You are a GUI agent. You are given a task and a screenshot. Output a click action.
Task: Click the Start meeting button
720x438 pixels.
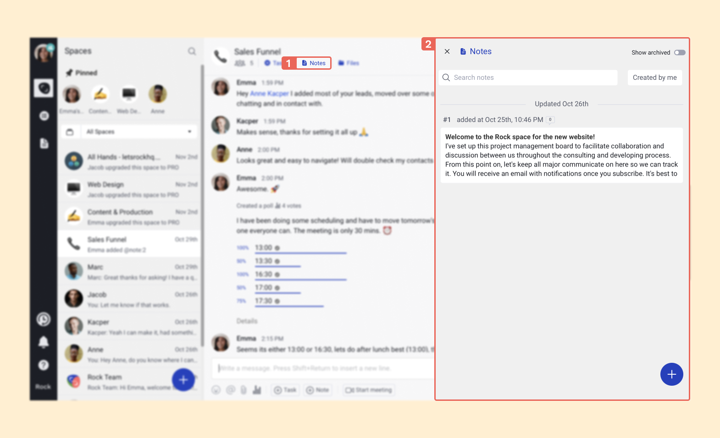pos(369,390)
